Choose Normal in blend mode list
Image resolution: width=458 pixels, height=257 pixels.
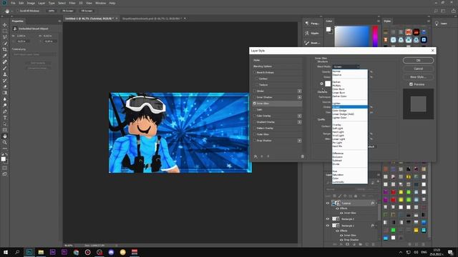tap(350, 71)
